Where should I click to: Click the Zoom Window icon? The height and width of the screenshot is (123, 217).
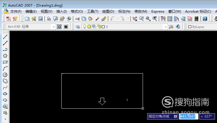pos(148,19)
